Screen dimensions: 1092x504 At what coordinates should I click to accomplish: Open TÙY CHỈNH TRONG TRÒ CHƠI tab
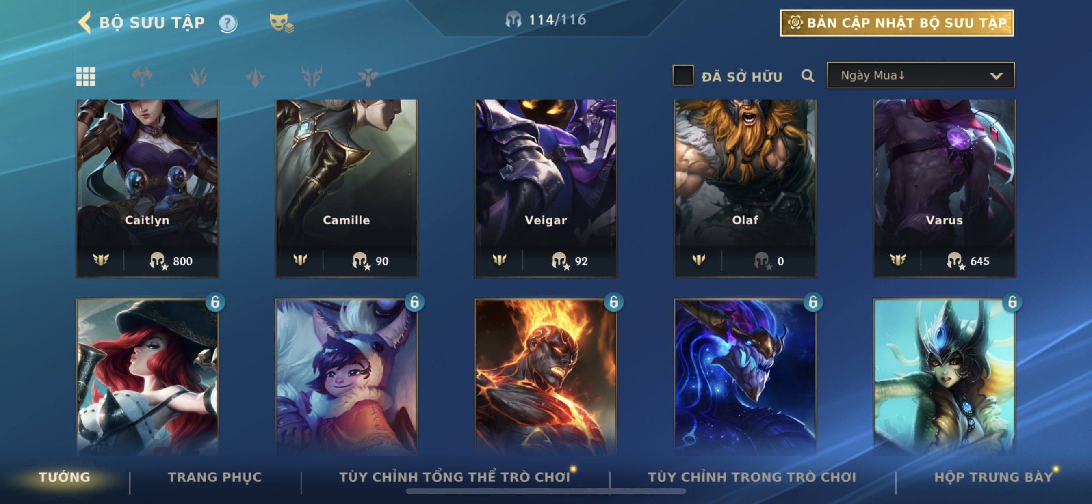(x=752, y=477)
